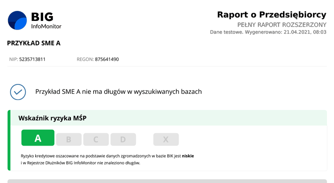Select the grey C risk rating box
The width and height of the screenshot is (334, 183).
[95, 140]
